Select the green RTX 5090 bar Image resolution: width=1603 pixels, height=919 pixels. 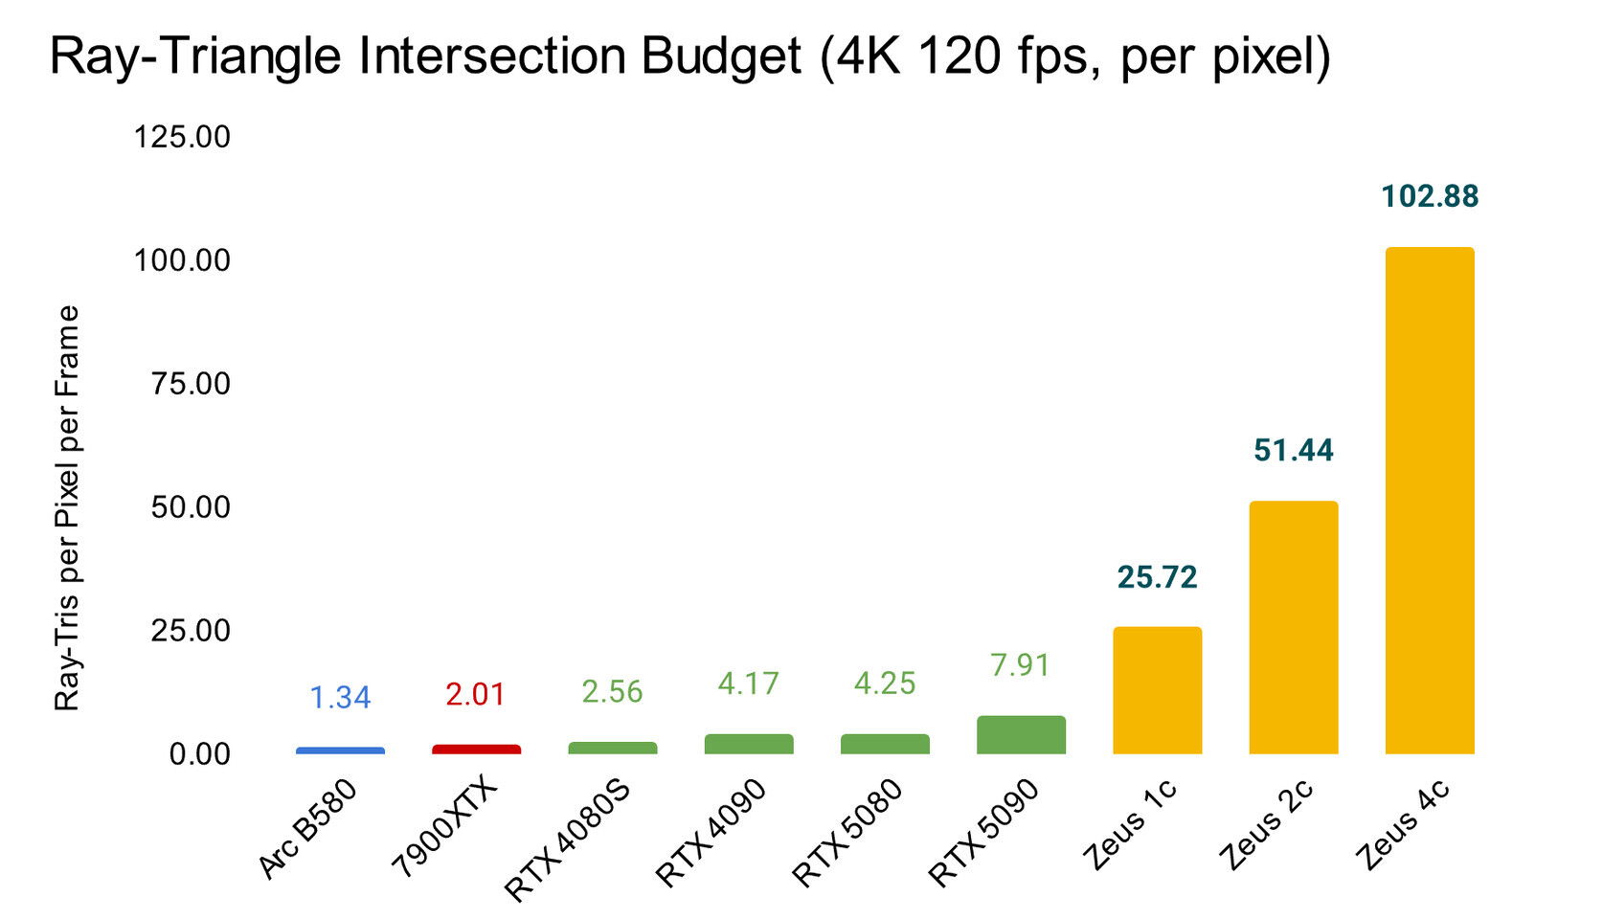click(x=1021, y=735)
